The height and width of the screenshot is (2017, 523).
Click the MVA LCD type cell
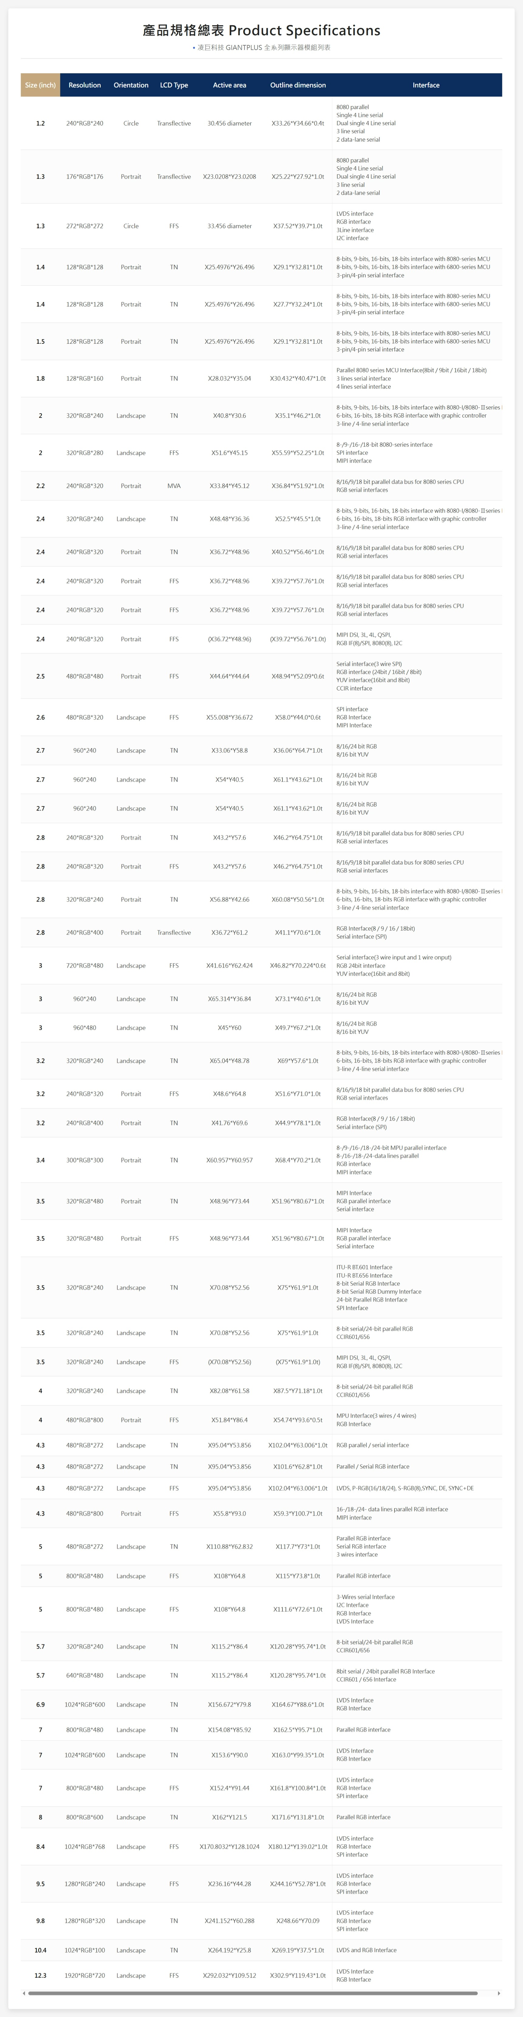coord(174,486)
